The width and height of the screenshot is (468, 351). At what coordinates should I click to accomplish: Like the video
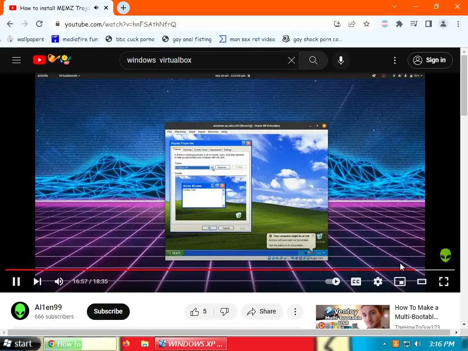(198, 312)
